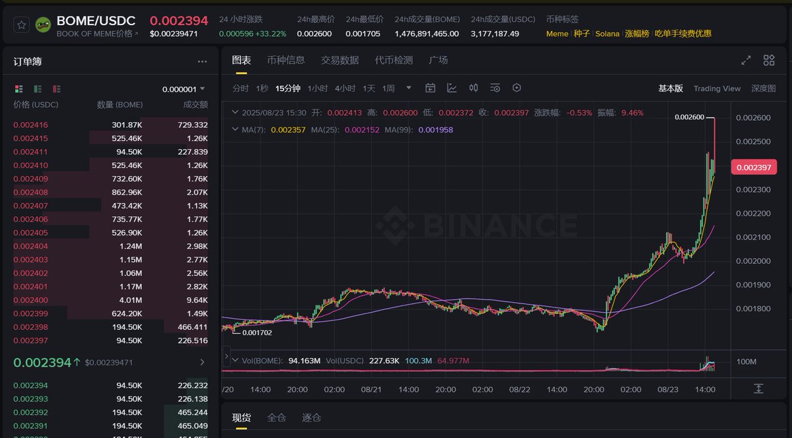Open the chart list settings icon
The width and height of the screenshot is (792, 438).
point(495,88)
